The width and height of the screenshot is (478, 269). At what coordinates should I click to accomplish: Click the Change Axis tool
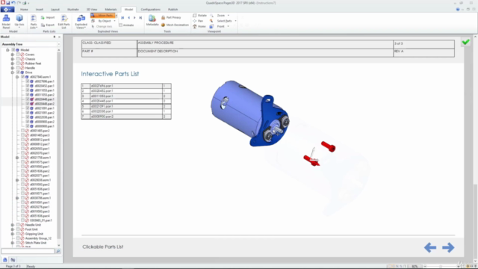(x=102, y=27)
